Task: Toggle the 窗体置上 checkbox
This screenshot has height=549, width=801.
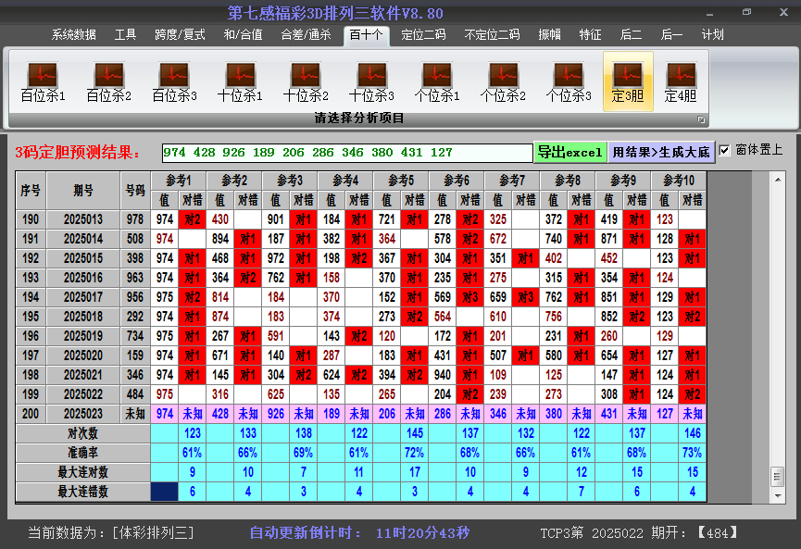Action: pyautogui.click(x=724, y=150)
